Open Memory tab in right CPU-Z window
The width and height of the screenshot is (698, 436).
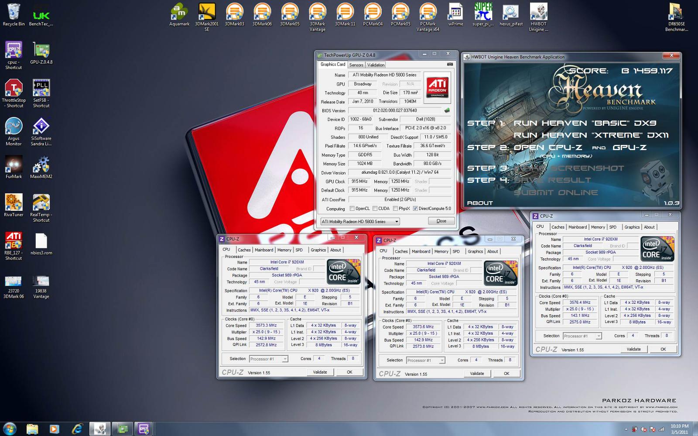pyautogui.click(x=598, y=227)
